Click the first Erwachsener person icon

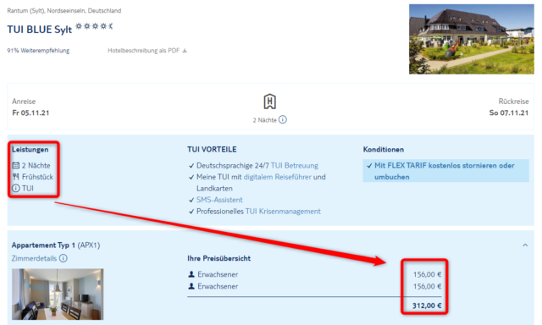click(191, 274)
